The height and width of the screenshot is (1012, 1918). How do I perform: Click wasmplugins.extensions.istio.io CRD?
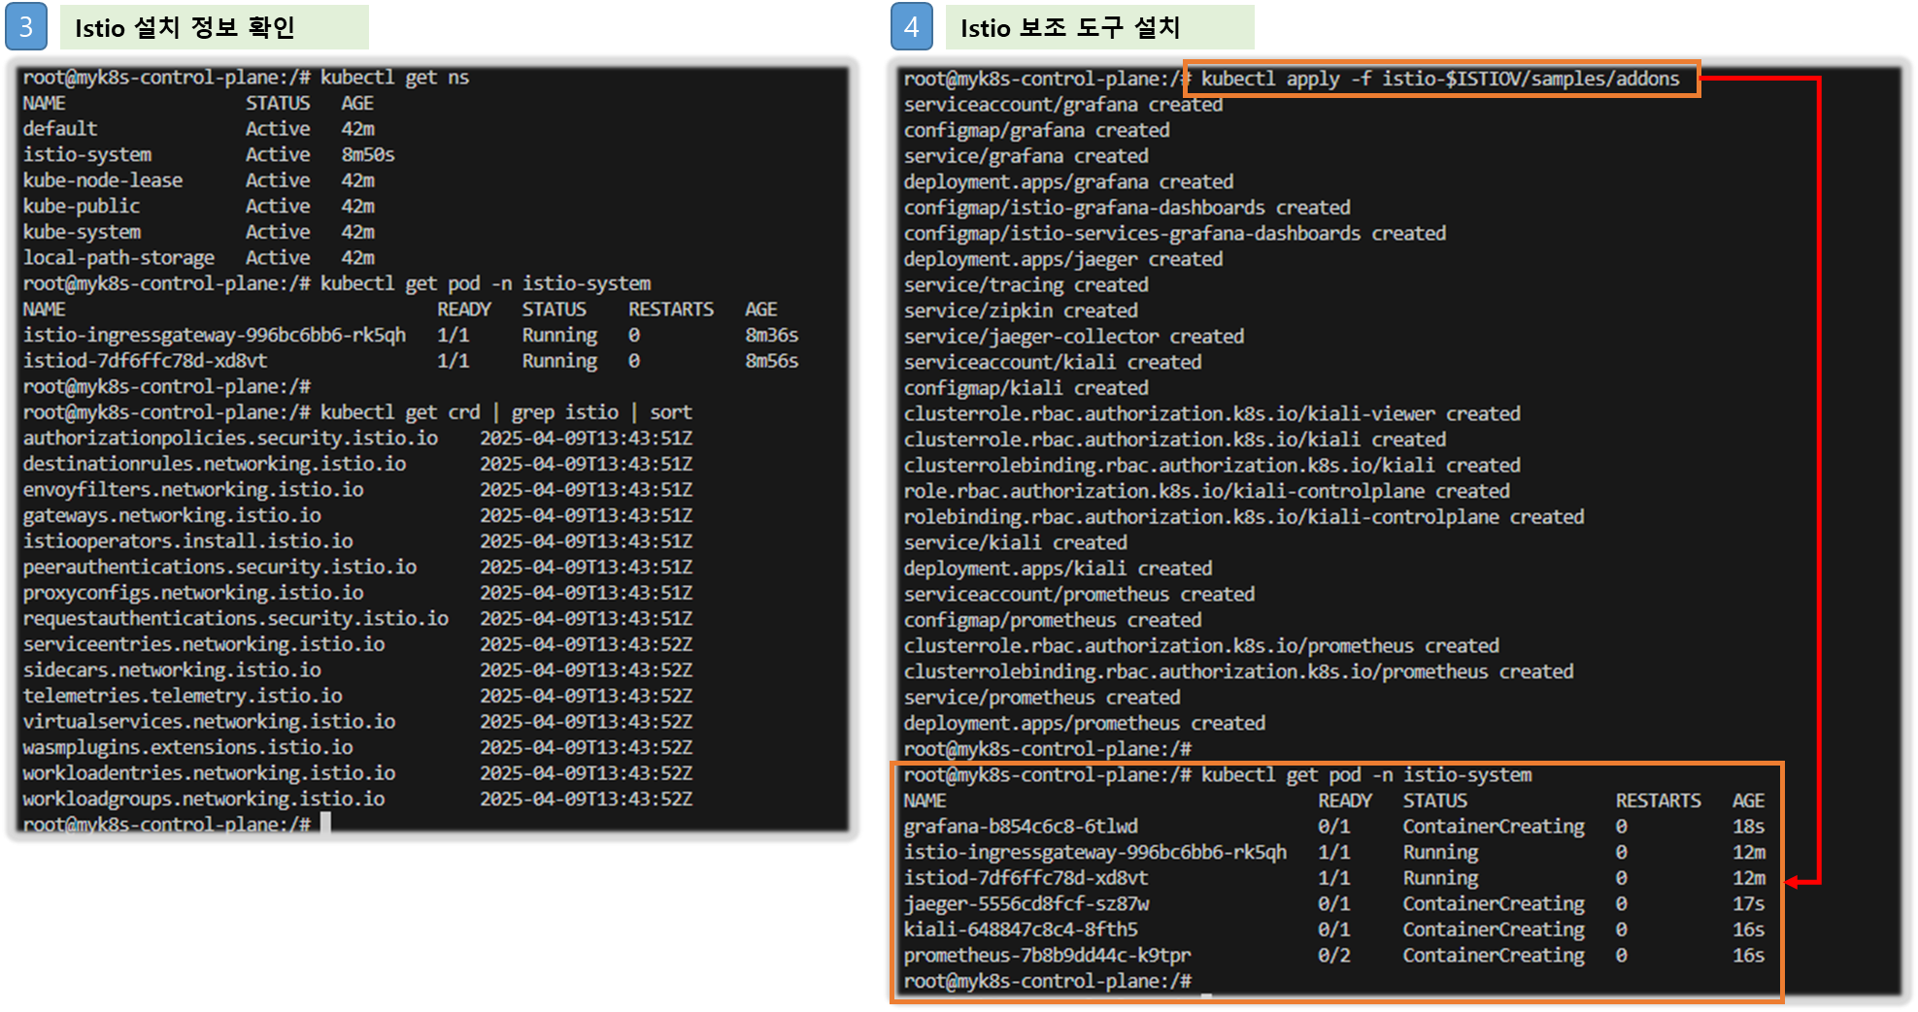(188, 747)
